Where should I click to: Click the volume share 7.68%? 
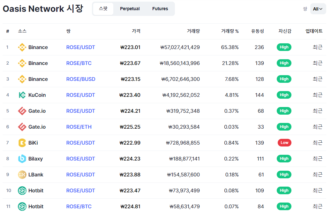[232, 79]
